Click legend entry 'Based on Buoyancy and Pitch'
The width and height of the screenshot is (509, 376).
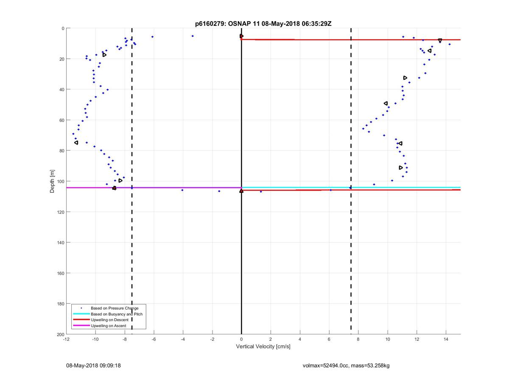click(117, 314)
